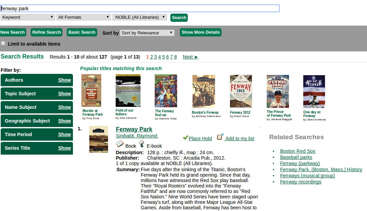Open the All Formats dropdown

click(x=83, y=17)
